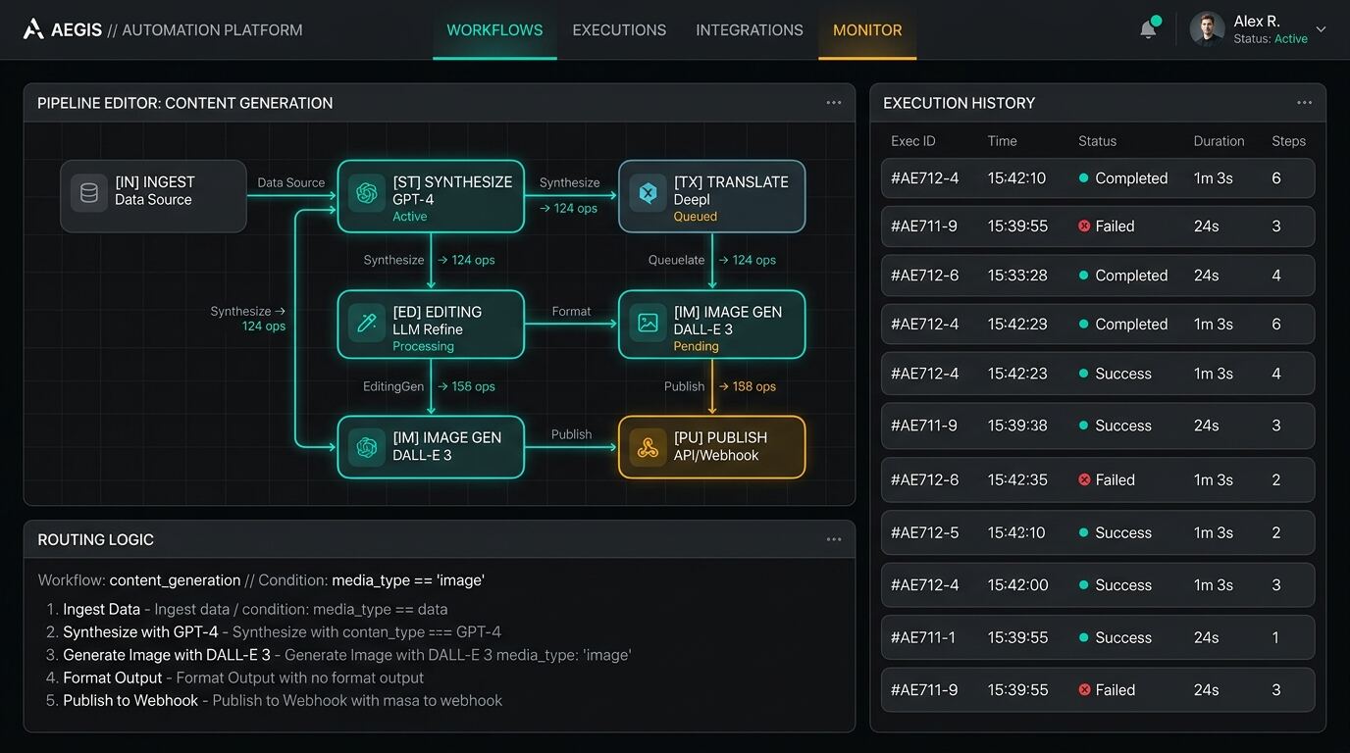Image resolution: width=1350 pixels, height=753 pixels.
Task: Open Execution History panel options menu
Action: pos(1304,103)
